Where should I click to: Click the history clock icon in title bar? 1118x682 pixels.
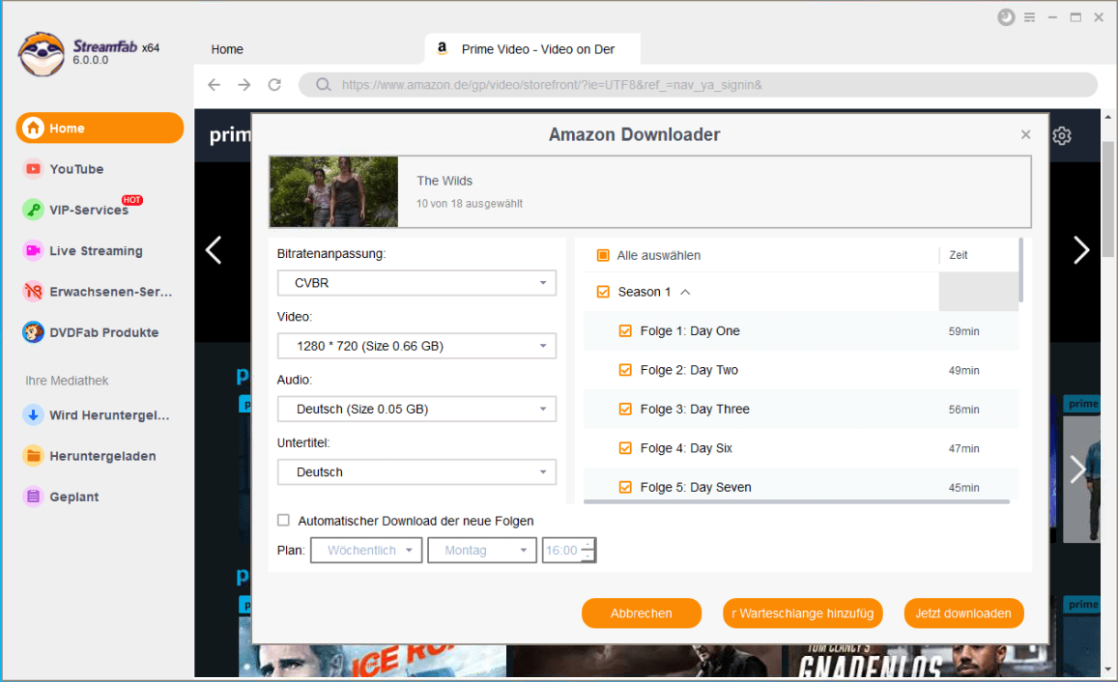coord(1006,17)
